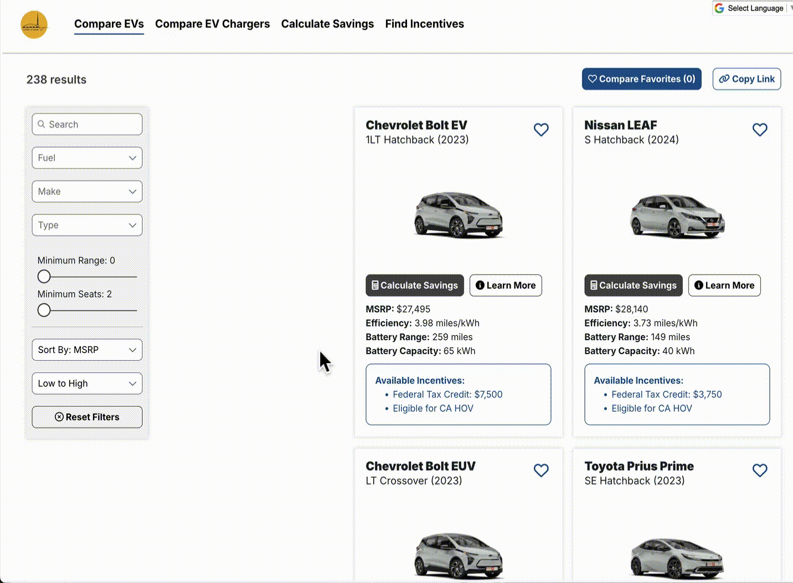Expand the Type filter dropdown

point(87,225)
